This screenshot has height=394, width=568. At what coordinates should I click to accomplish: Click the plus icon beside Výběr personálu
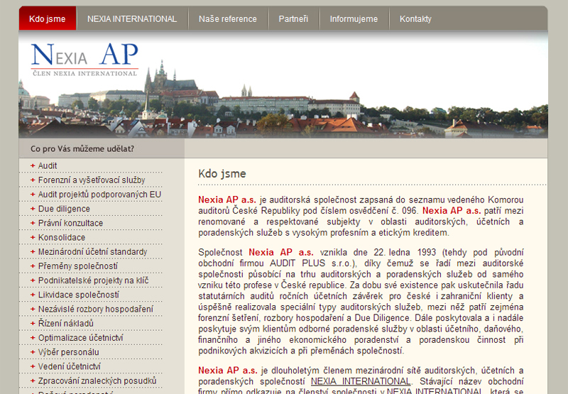point(33,352)
